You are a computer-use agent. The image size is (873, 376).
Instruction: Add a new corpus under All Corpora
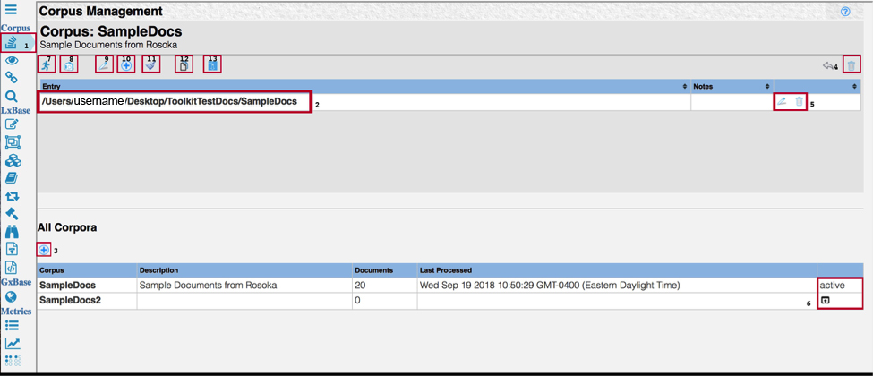(44, 250)
